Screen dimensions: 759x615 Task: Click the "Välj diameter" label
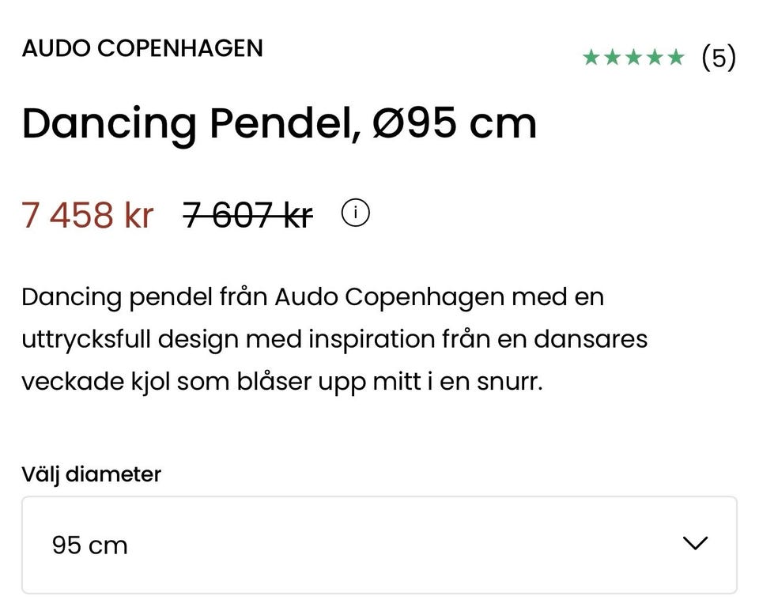tap(92, 474)
